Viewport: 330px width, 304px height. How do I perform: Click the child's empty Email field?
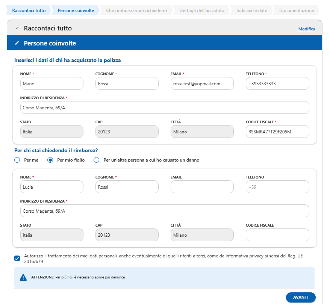202,187
